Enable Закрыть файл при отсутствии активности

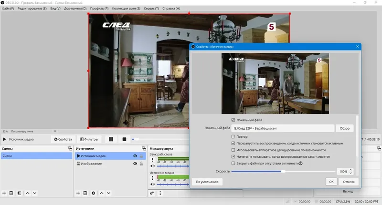233,164
